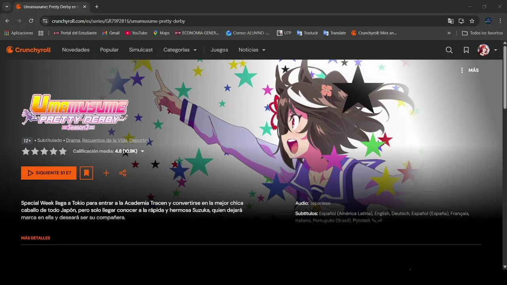View site information icon in address bar

coord(45,21)
